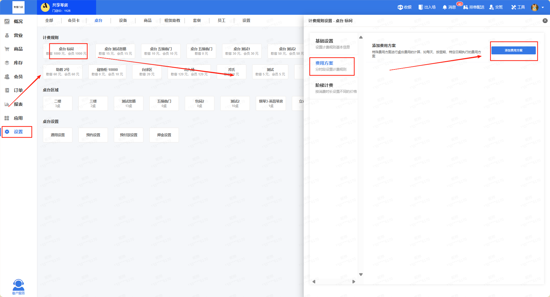This screenshot has height=297, width=550.
Task: Open the 钢琴3-英昌琴房 area card
Action: [271, 103]
